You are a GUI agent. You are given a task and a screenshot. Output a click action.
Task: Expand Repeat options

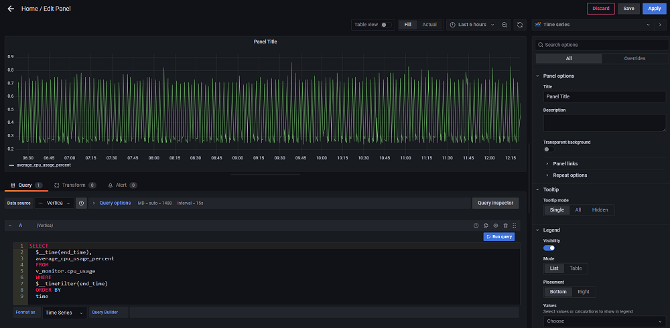click(x=569, y=175)
